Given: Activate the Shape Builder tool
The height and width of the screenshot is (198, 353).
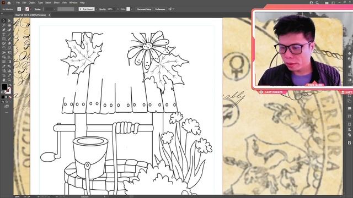Looking at the screenshot, I should [x=4, y=57].
